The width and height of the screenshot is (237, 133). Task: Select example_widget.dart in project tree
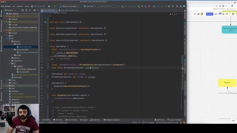pos(26,69)
